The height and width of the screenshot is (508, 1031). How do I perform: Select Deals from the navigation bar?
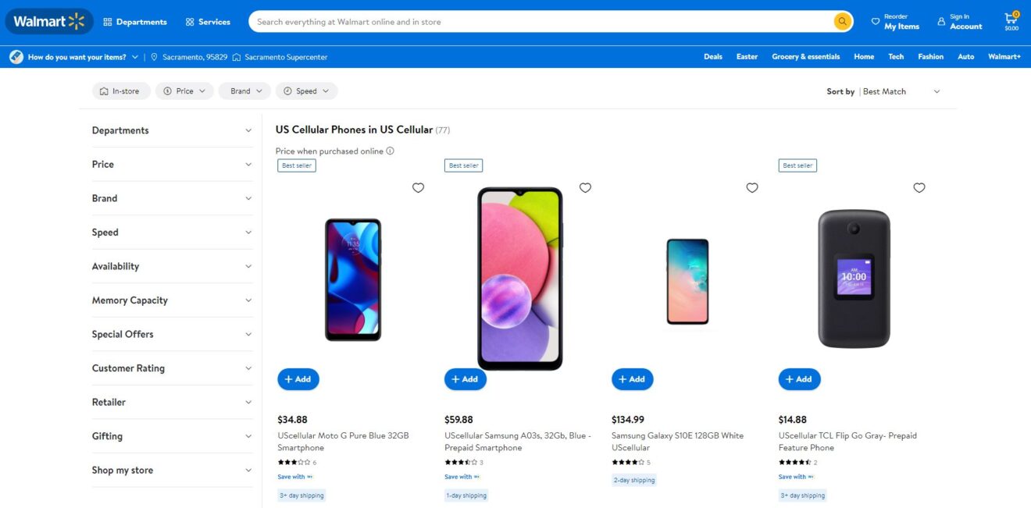(712, 56)
